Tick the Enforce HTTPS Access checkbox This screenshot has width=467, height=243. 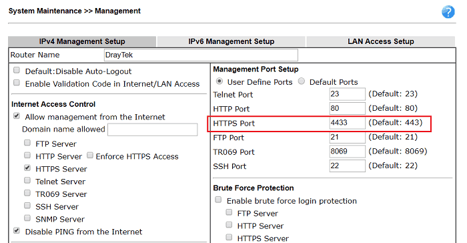point(90,156)
